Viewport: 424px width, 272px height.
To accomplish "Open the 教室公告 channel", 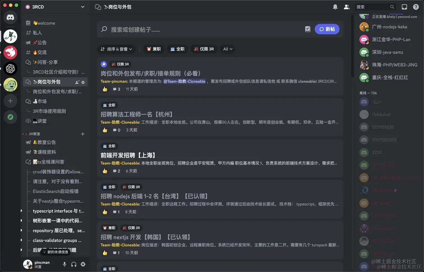I will coord(55,142).
